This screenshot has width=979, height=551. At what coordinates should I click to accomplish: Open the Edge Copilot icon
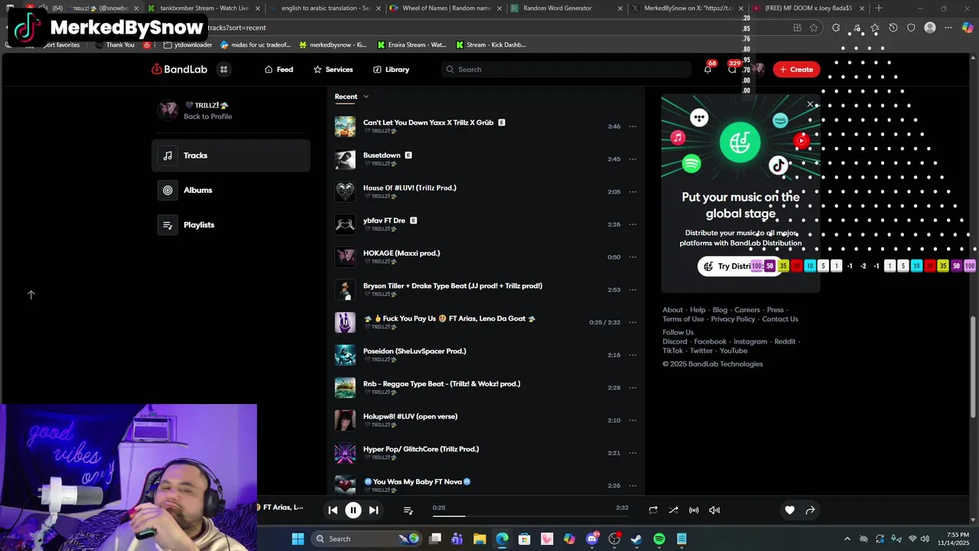pyautogui.click(x=968, y=28)
